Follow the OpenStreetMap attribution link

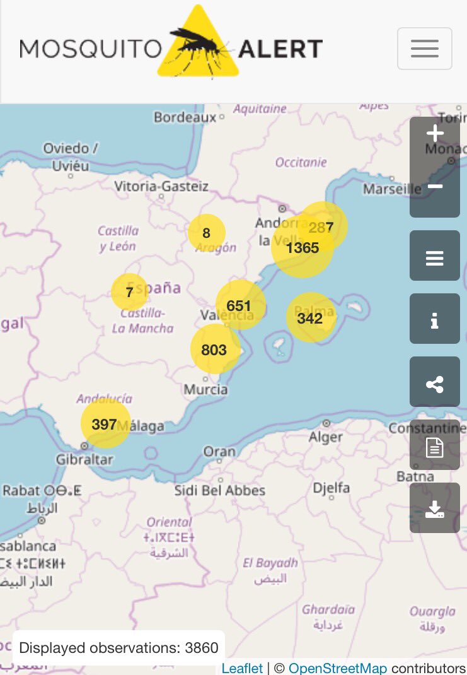(x=338, y=668)
